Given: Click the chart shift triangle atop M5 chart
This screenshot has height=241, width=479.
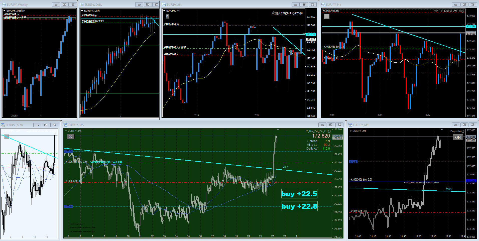Looking at the screenshot, I should pos(278,130).
